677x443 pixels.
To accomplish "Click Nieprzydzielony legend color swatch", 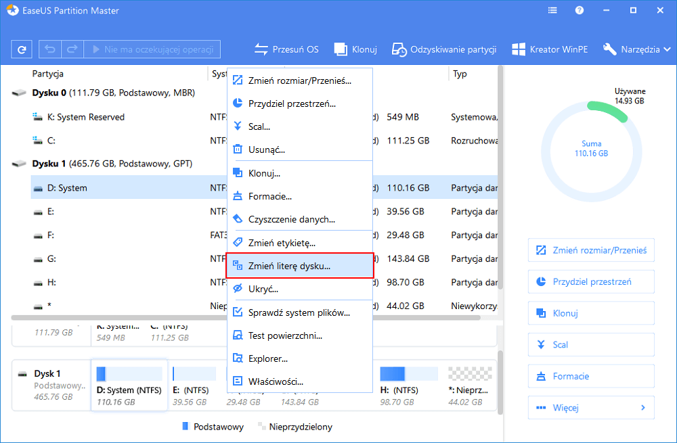I will pyautogui.click(x=261, y=427).
